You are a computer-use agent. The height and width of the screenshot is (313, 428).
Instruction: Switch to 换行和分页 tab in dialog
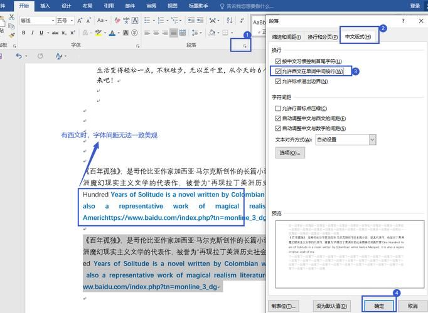(x=323, y=37)
